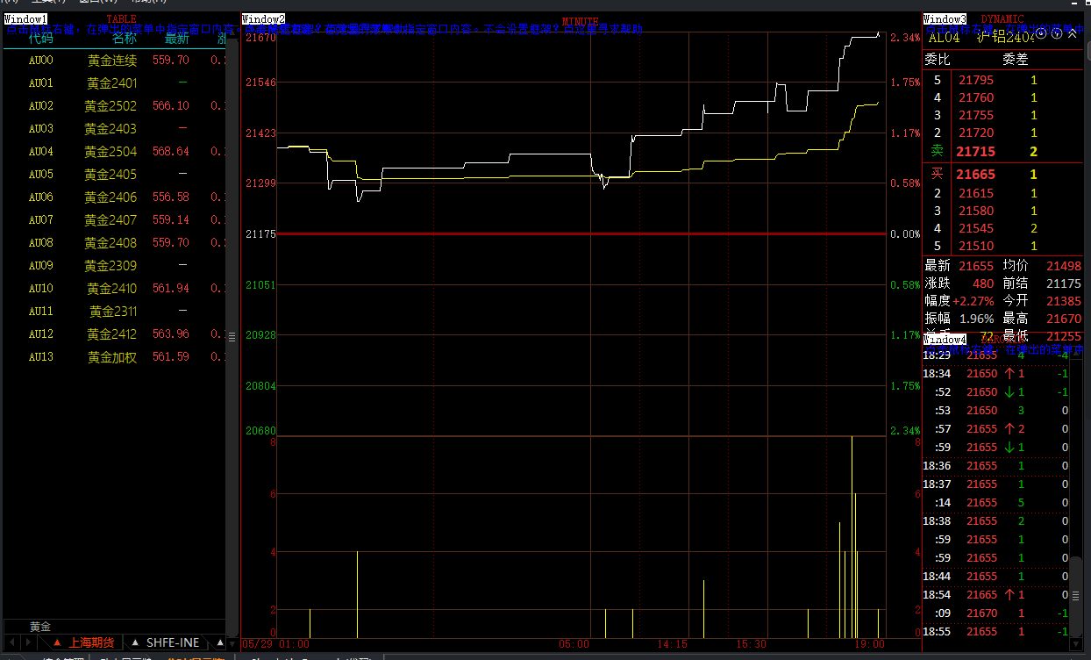The image size is (1091, 660).
Task: Click sell level 2 price 21720
Action: coord(976,133)
